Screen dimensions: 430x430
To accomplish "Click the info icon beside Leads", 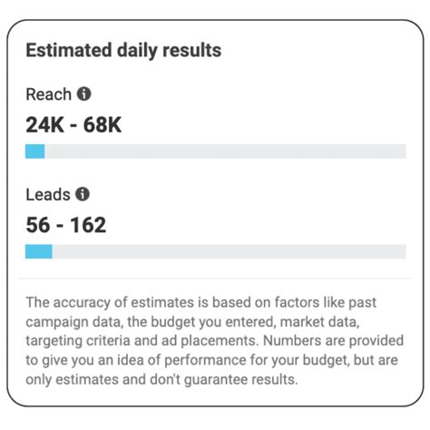I will coord(83,194).
